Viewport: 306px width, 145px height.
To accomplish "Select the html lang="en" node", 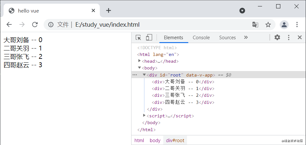I will [158, 54].
